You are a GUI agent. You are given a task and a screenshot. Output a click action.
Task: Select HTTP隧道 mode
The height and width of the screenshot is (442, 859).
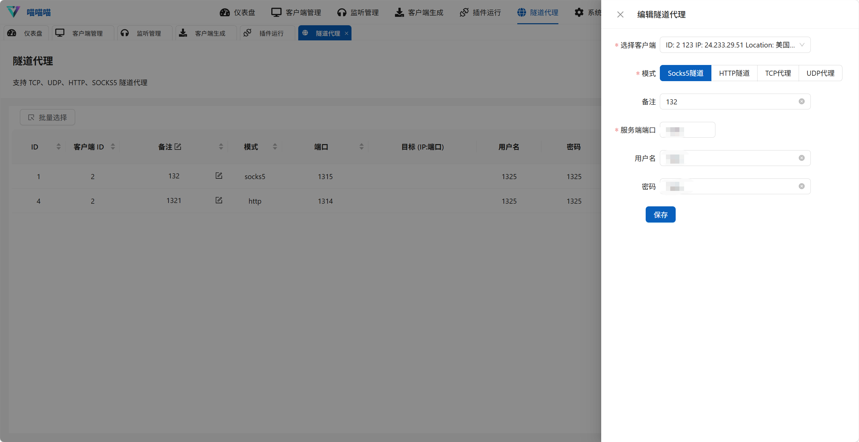pyautogui.click(x=734, y=73)
